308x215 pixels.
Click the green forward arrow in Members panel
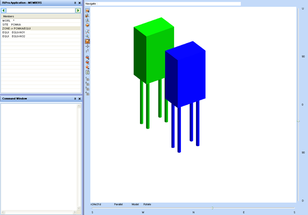click(78, 11)
